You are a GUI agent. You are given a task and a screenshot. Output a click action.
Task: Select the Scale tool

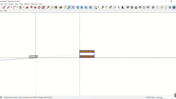pos(43,7)
